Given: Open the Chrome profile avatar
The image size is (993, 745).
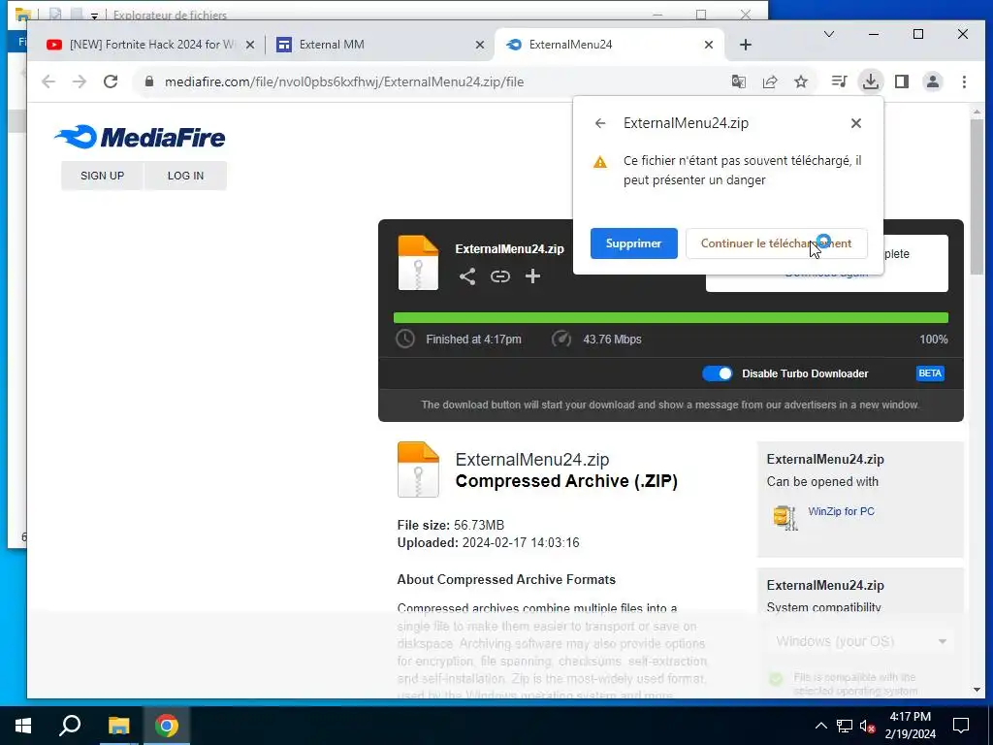Looking at the screenshot, I should coord(933,81).
